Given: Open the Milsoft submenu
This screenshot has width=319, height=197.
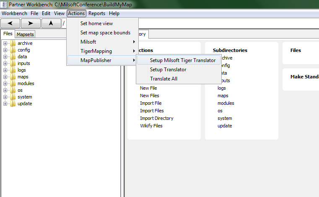Looking at the screenshot, I should 103,42.
